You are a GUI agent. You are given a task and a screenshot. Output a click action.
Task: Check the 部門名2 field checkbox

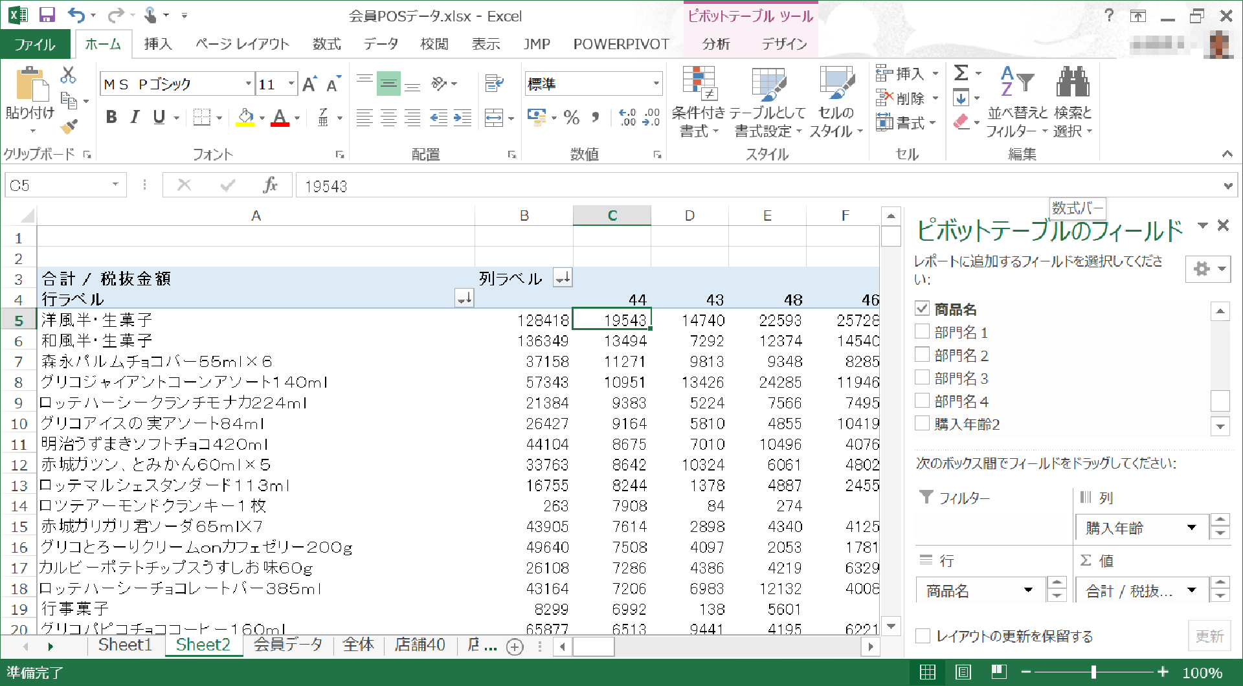tap(923, 354)
